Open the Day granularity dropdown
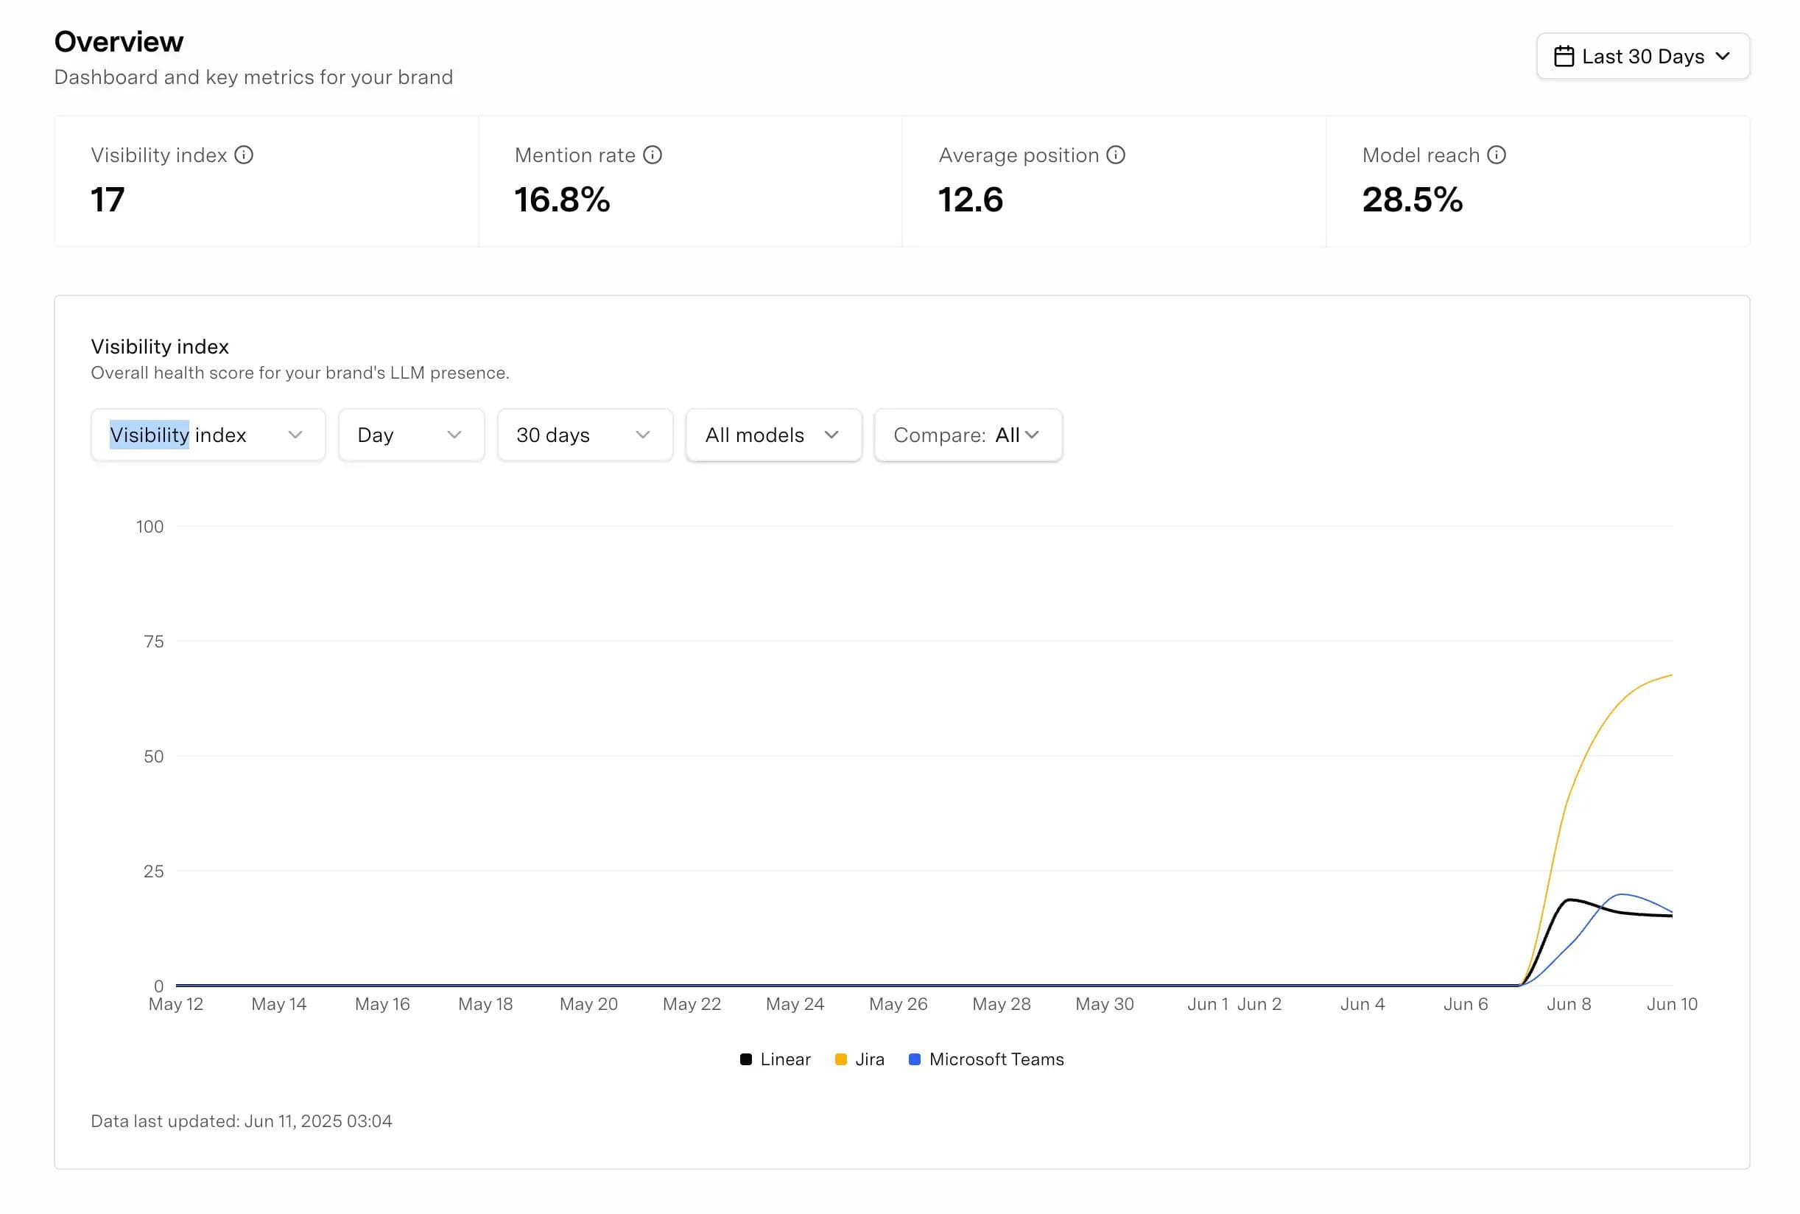 pyautogui.click(x=411, y=435)
